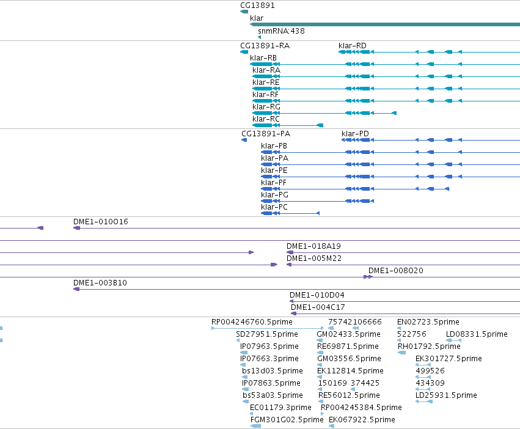Click the bs13d03.5prime EST label

(273, 371)
